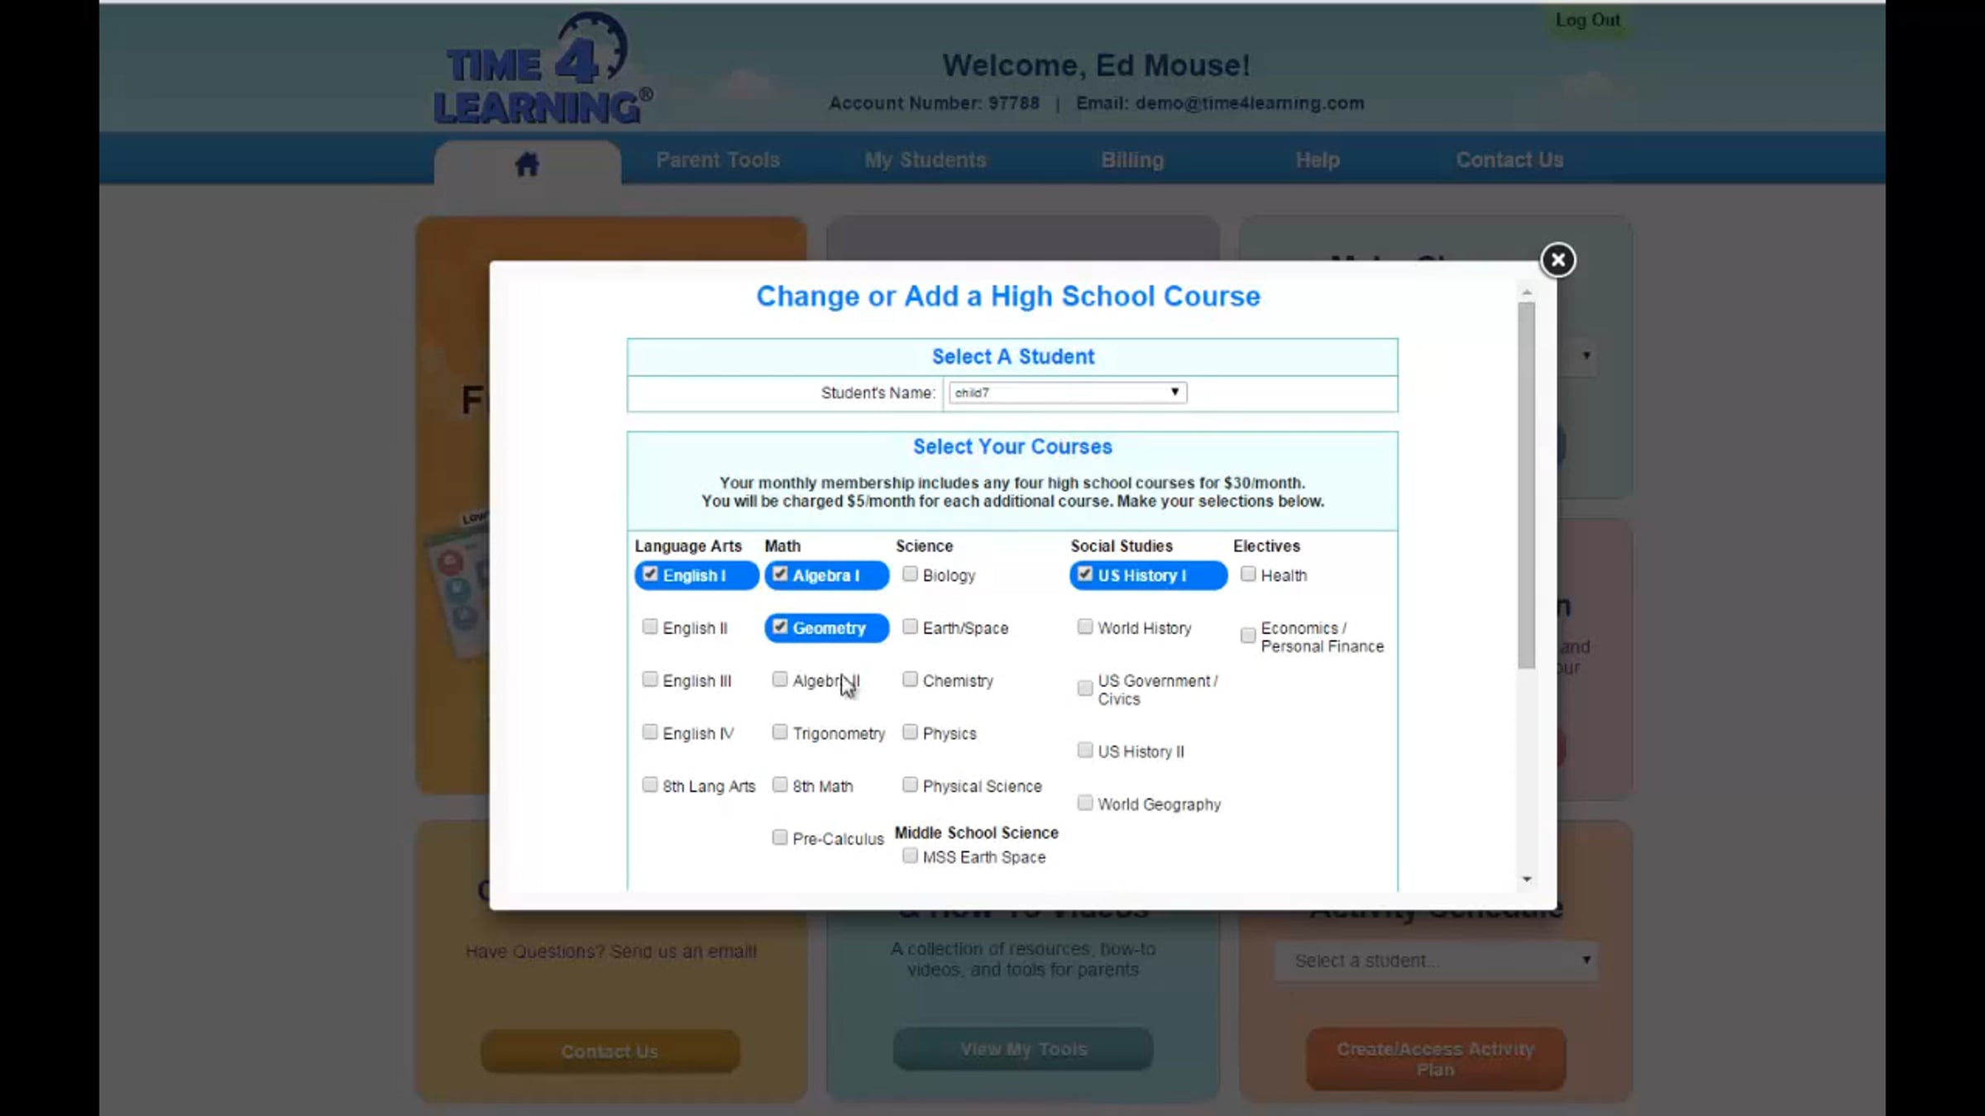Go to the My Students tab
The width and height of the screenshot is (1985, 1116).
click(x=926, y=160)
